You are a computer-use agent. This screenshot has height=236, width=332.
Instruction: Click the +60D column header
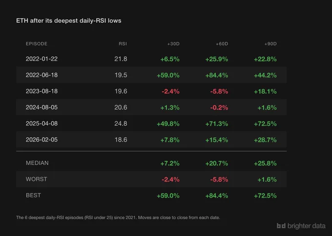pyautogui.click(x=222, y=44)
